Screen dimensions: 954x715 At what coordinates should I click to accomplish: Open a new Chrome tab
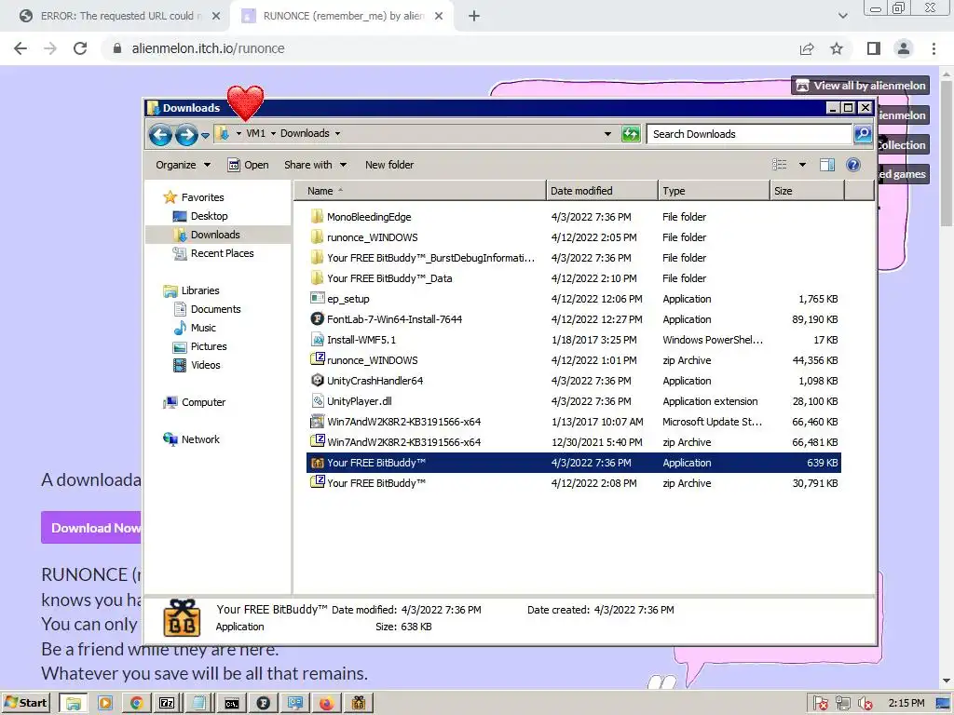(474, 17)
